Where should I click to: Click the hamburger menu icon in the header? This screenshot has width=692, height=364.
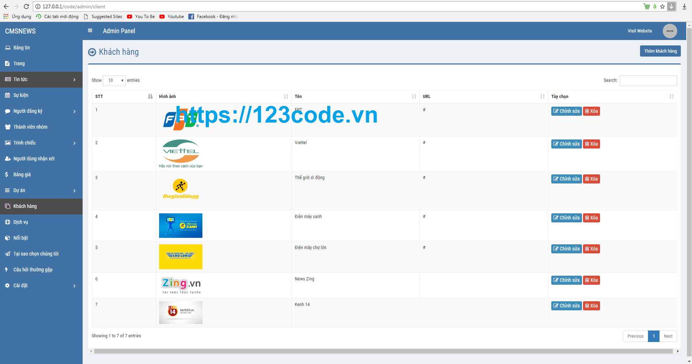pyautogui.click(x=90, y=31)
